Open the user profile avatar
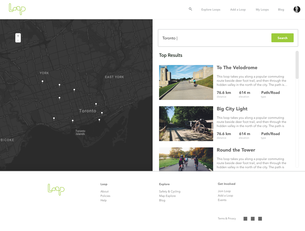305x231 pixels. pyautogui.click(x=297, y=9)
